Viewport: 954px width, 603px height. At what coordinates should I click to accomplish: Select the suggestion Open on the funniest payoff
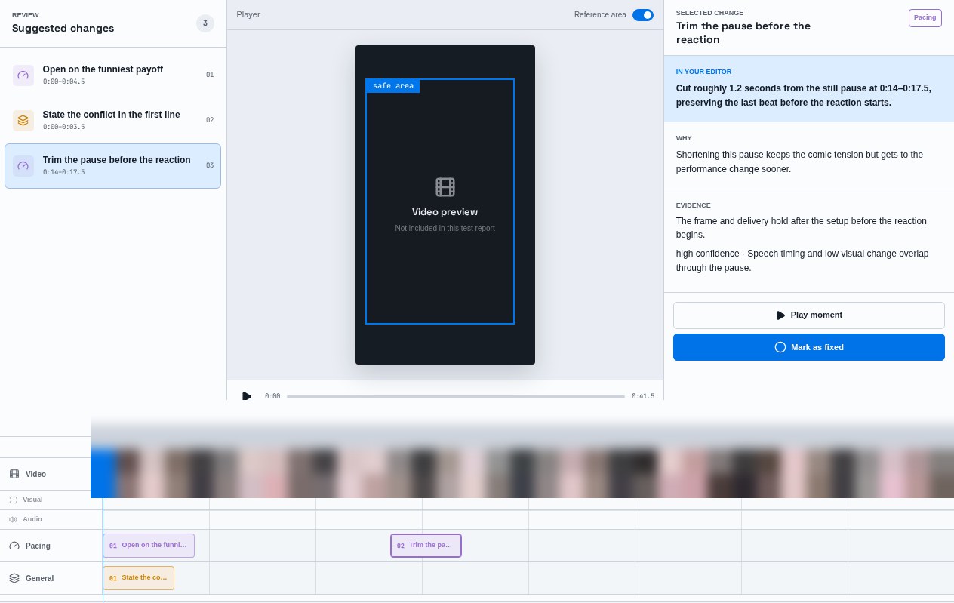[x=113, y=75]
